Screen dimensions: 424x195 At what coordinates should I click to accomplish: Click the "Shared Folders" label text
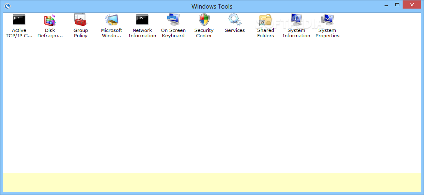265,33
